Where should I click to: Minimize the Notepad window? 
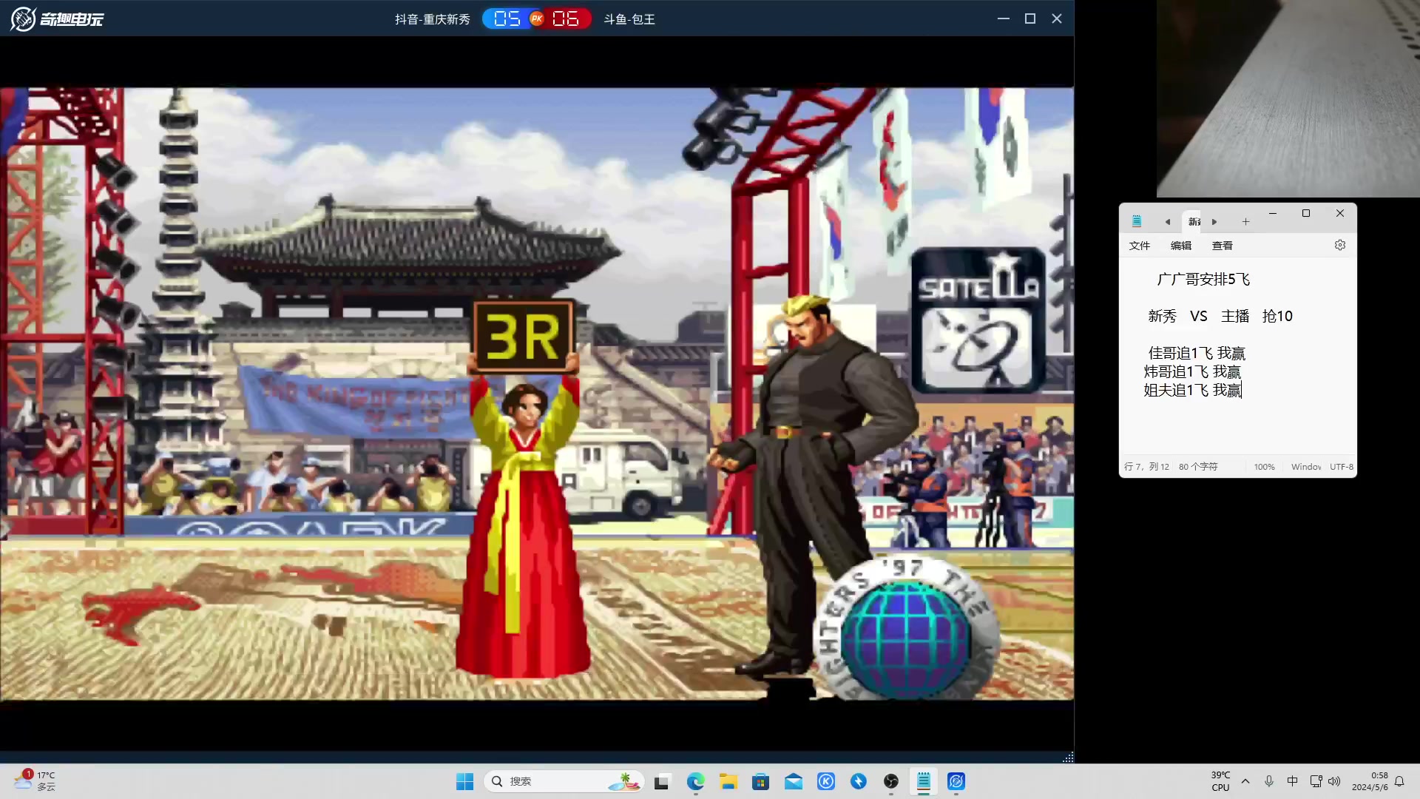[1273, 213]
